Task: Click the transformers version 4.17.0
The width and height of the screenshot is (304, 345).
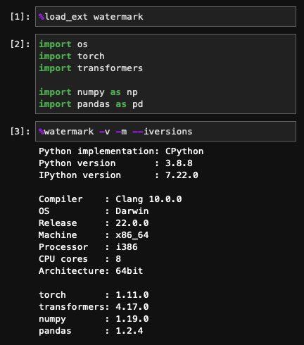Action: click(x=132, y=307)
